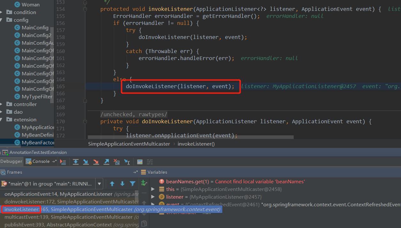Click the Console tab restore layout icon

pos(54,162)
